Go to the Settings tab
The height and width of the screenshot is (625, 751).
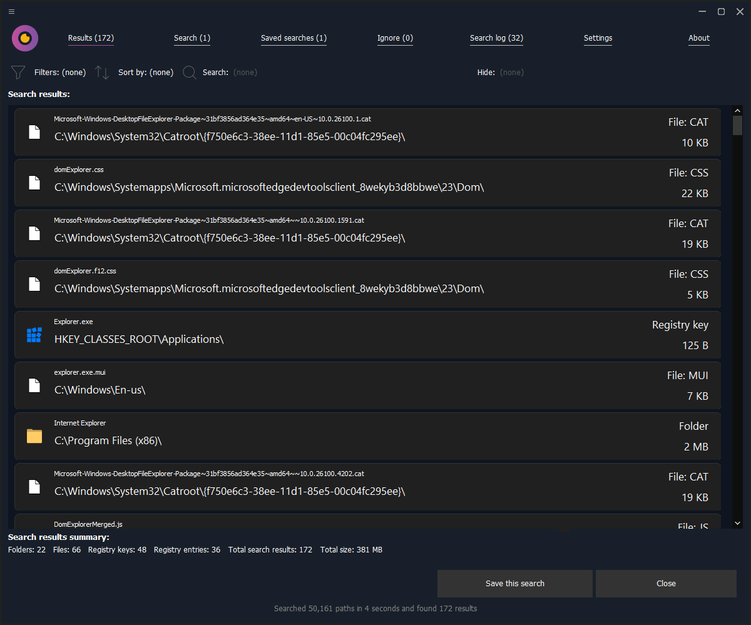[x=598, y=38]
